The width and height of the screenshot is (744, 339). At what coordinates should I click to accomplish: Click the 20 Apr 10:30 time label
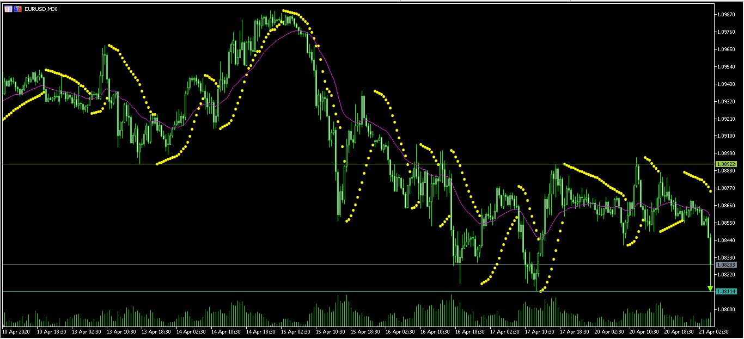click(644, 331)
